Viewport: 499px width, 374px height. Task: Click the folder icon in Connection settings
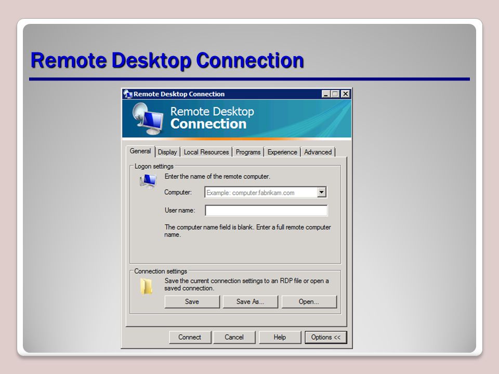coord(146,286)
